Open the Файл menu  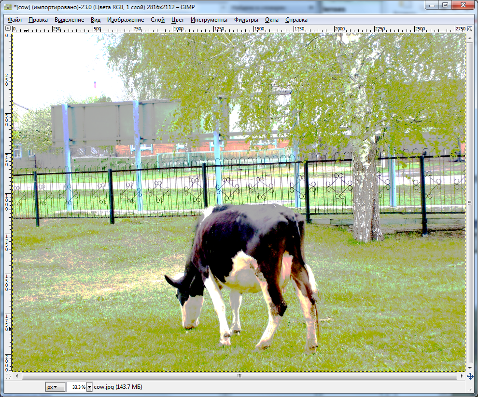tap(14, 20)
